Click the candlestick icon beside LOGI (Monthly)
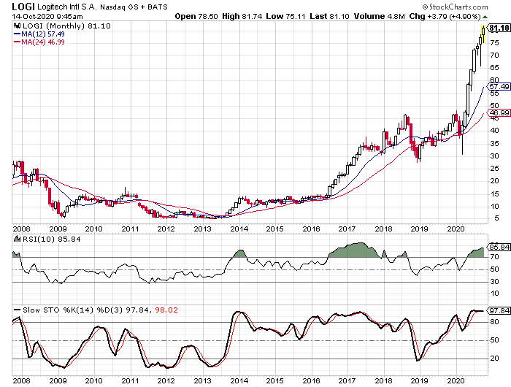This screenshot has width=511, height=387. pyautogui.click(x=18, y=26)
